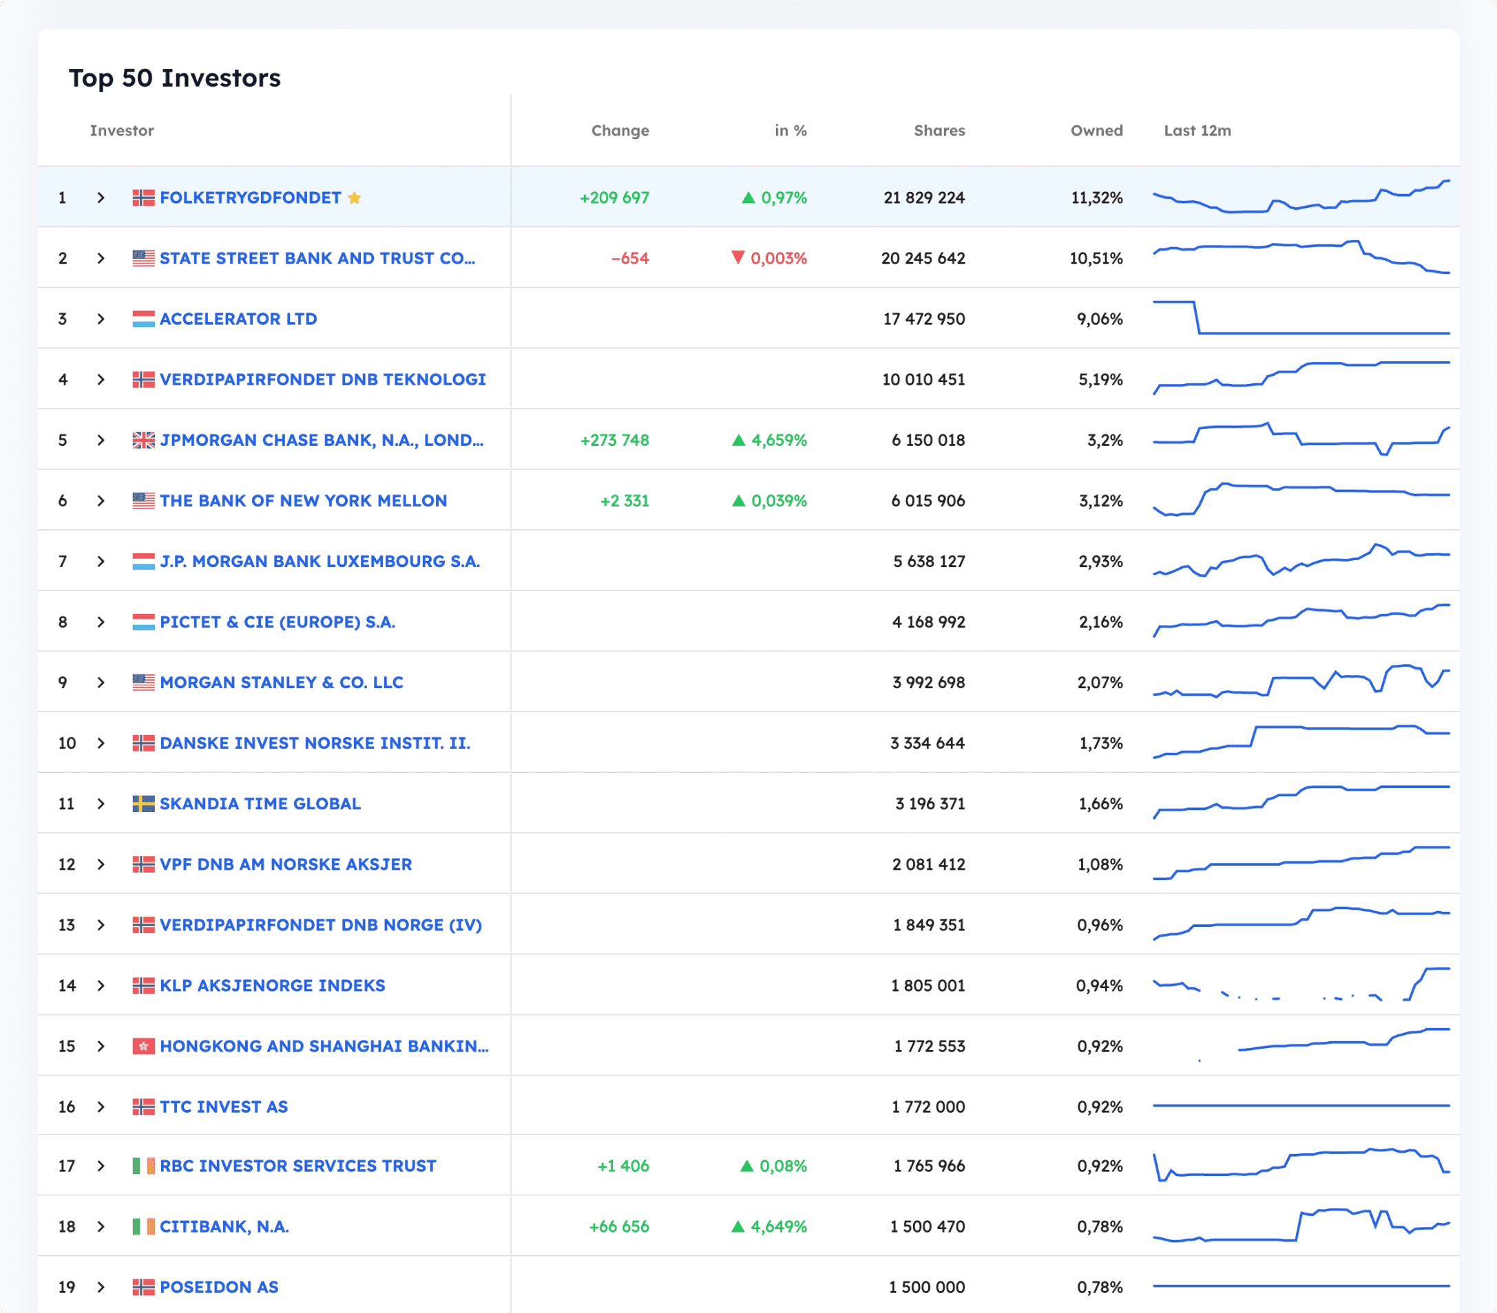Expand the SKANDIA TIME GLOBAL row chevron
Viewport: 1497px width, 1313px height.
click(x=101, y=804)
